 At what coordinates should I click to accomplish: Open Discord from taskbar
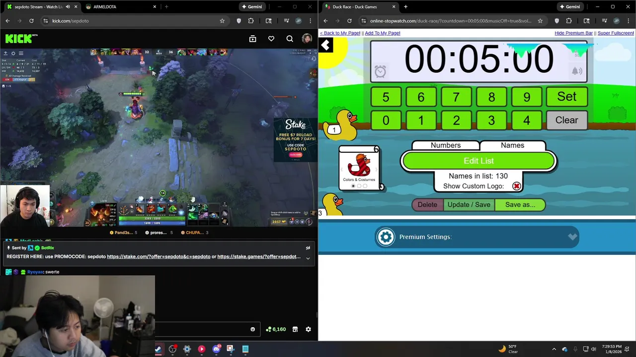[216, 349]
